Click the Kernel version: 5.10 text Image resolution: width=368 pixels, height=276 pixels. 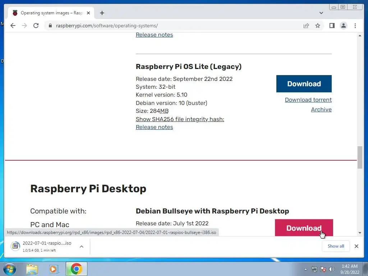click(x=161, y=95)
